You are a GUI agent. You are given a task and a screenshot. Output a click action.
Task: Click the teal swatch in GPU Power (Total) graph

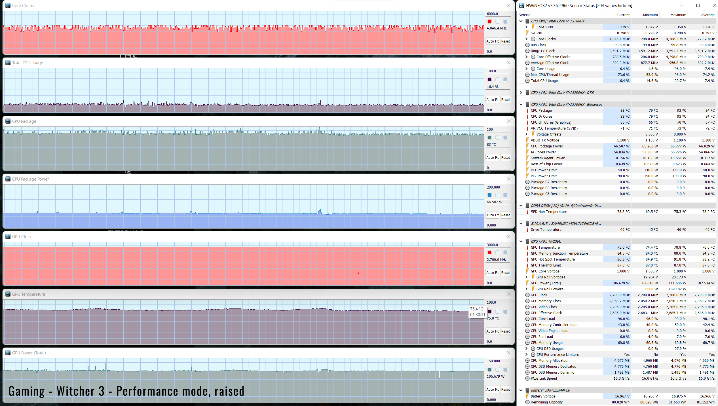(x=490, y=369)
